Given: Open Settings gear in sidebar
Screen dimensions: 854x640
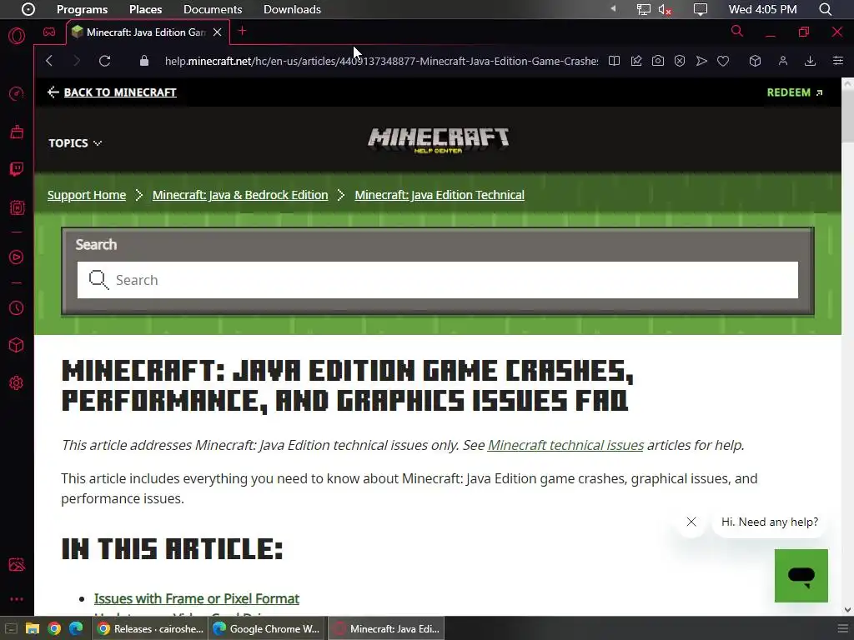Looking at the screenshot, I should (17, 383).
